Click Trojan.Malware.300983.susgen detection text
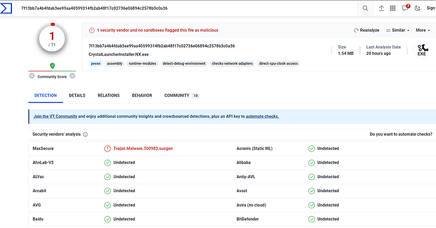Viewport: 436px width, 228px height. click(143, 148)
